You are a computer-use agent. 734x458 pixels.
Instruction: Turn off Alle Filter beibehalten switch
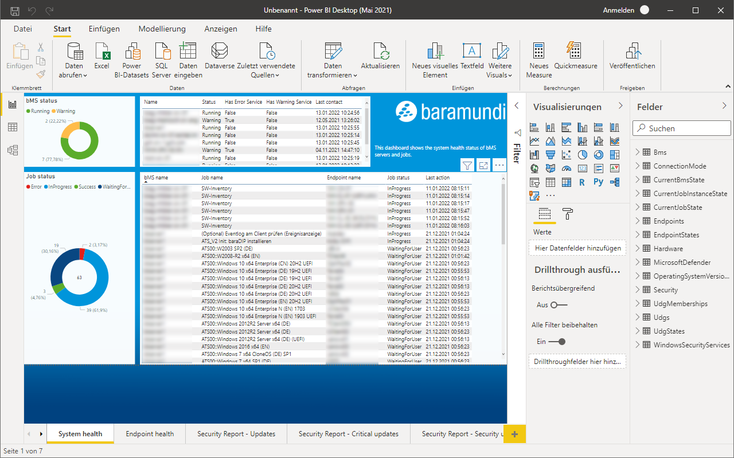click(x=557, y=342)
